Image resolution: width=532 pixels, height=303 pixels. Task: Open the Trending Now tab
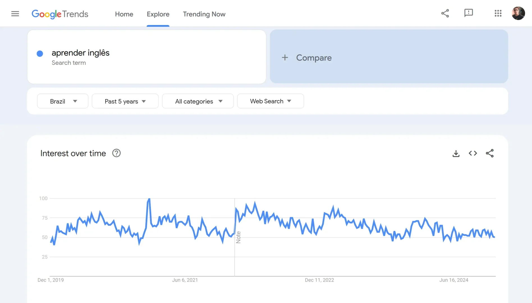point(204,14)
